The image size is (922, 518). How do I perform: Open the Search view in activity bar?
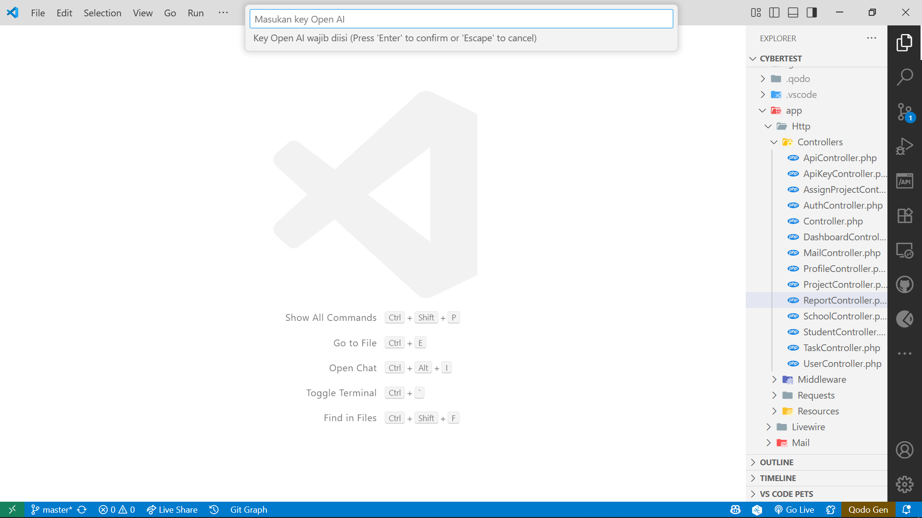click(x=905, y=77)
